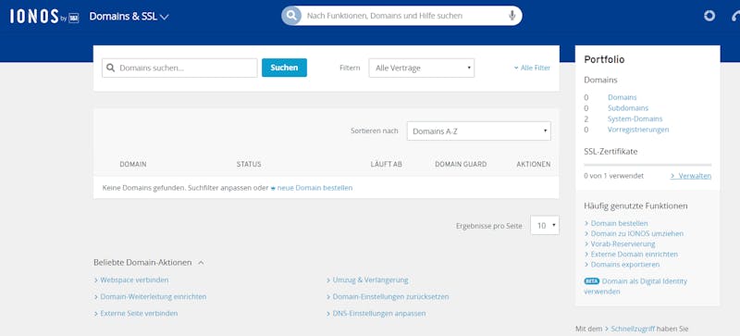Viewport: 740px width, 336px height.
Task: Click the magnifier icon in top search bar
Action: [291, 16]
